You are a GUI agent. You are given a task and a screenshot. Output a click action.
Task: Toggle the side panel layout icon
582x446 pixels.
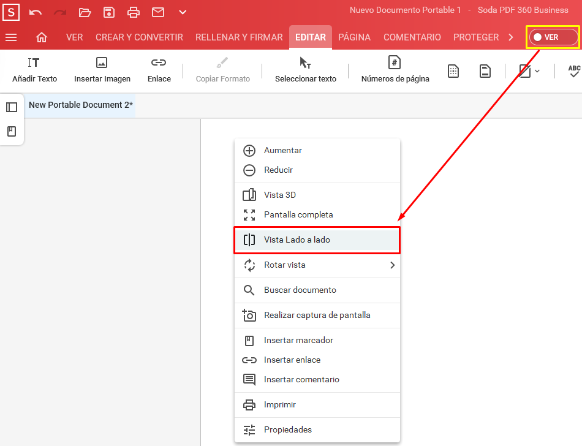pyautogui.click(x=12, y=108)
